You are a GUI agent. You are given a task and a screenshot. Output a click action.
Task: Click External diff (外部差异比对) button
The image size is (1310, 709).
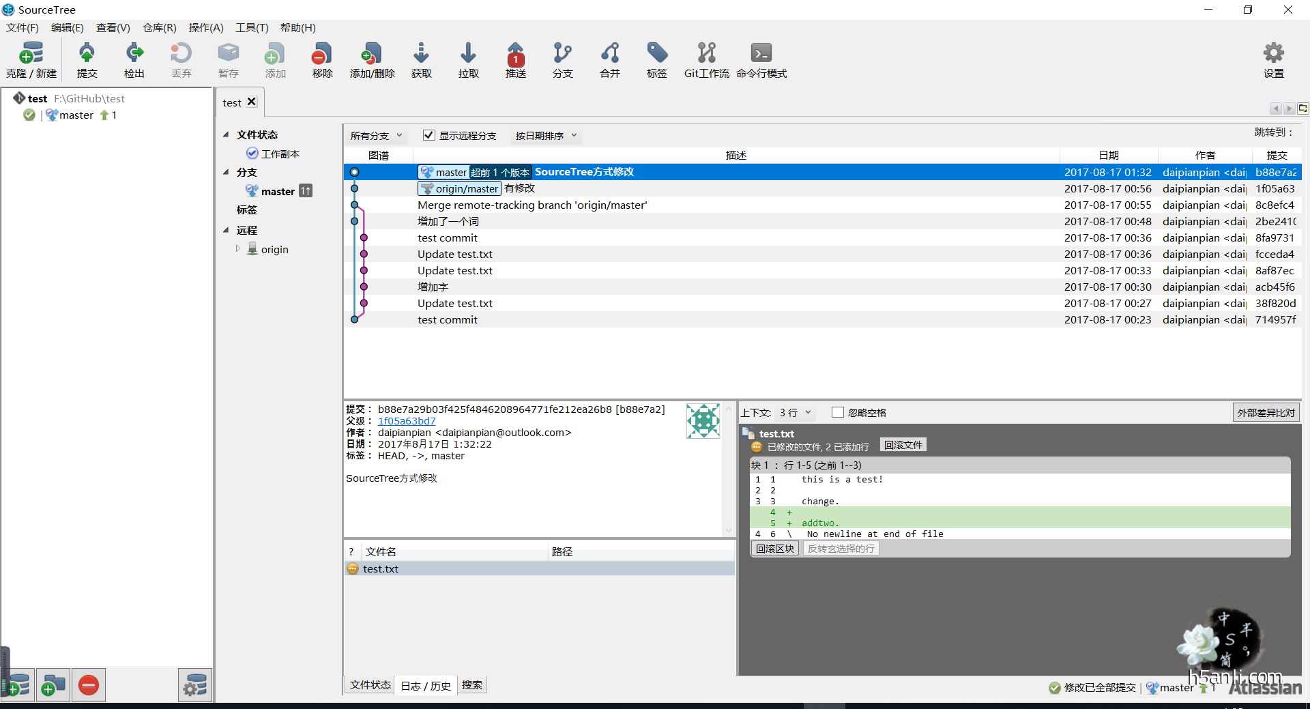click(x=1266, y=413)
